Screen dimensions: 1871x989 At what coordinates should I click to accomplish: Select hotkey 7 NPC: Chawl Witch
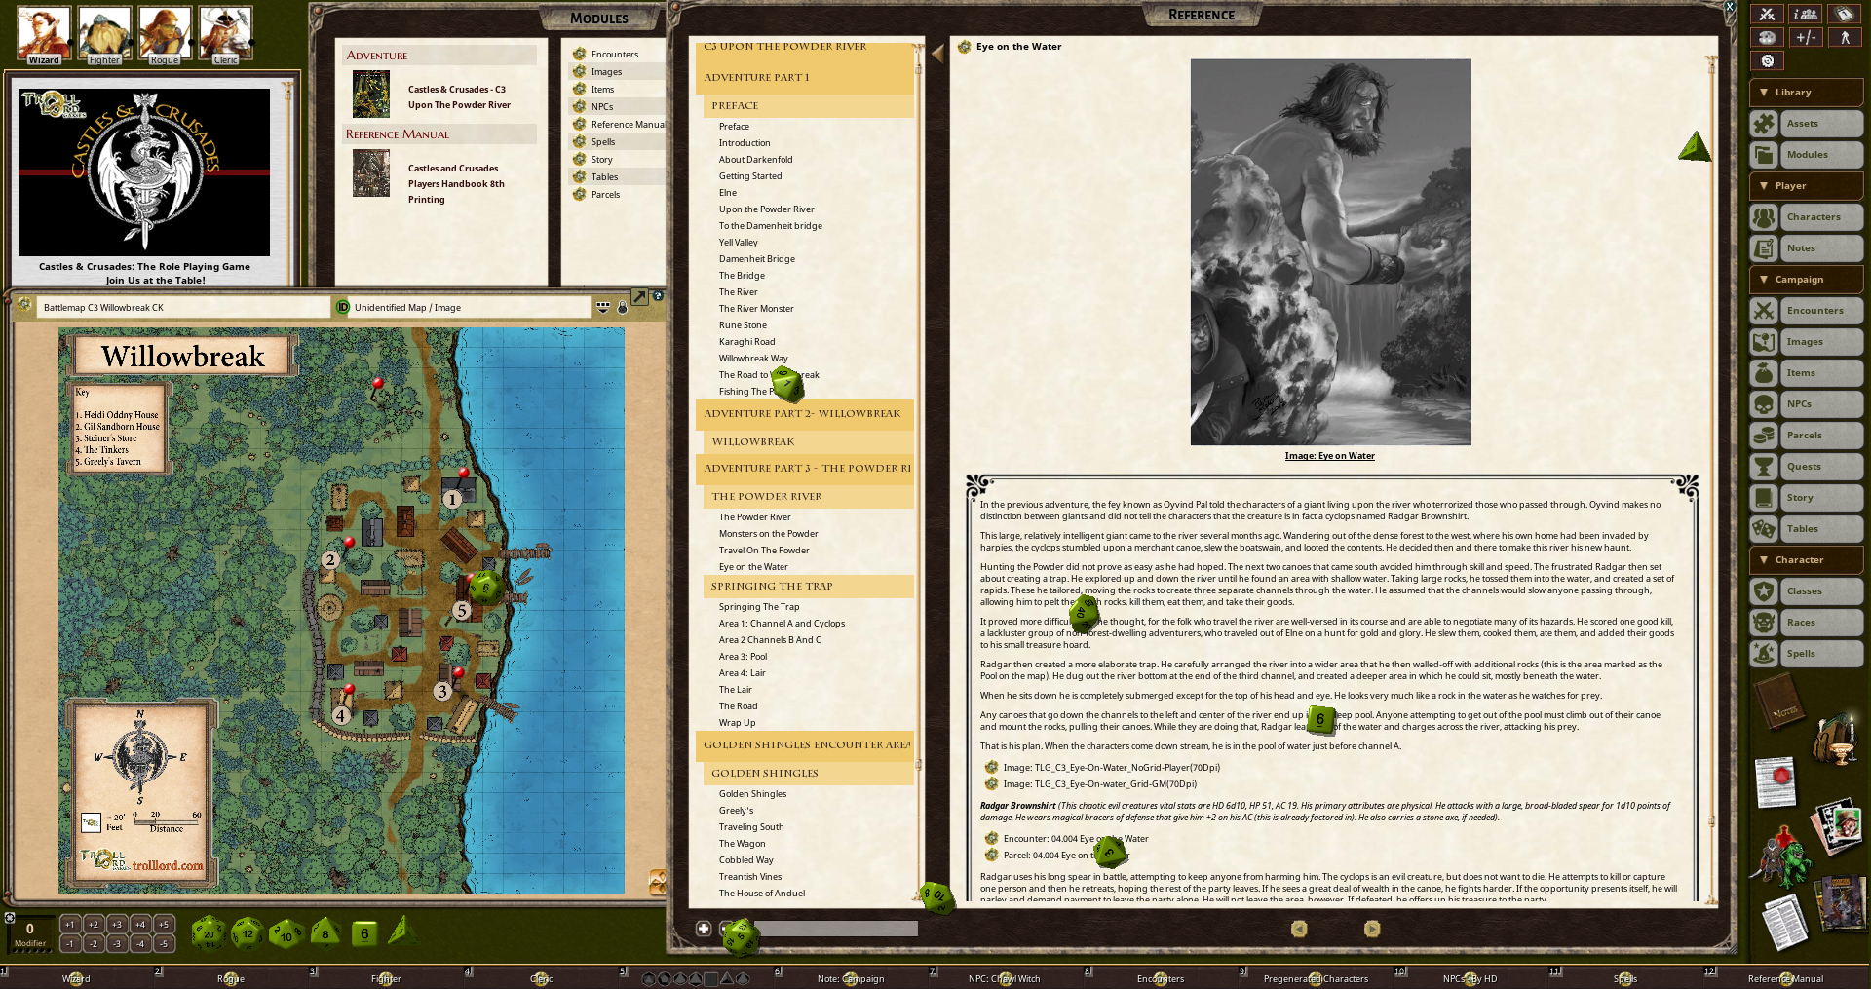click(1004, 978)
